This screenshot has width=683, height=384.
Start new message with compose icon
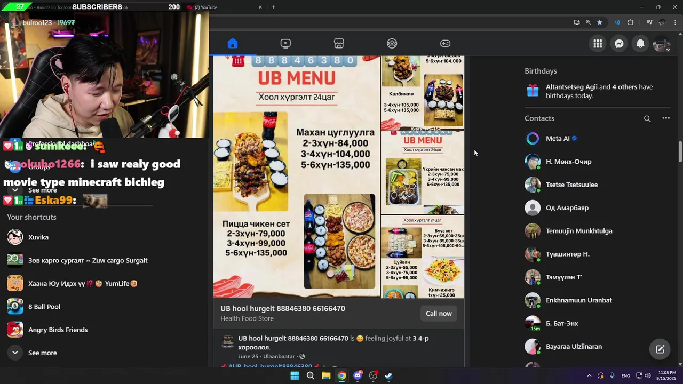point(660,349)
